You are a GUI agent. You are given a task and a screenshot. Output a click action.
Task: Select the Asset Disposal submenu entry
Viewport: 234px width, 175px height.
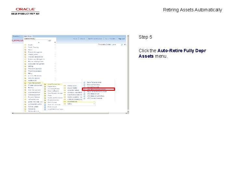pyautogui.click(x=72, y=102)
